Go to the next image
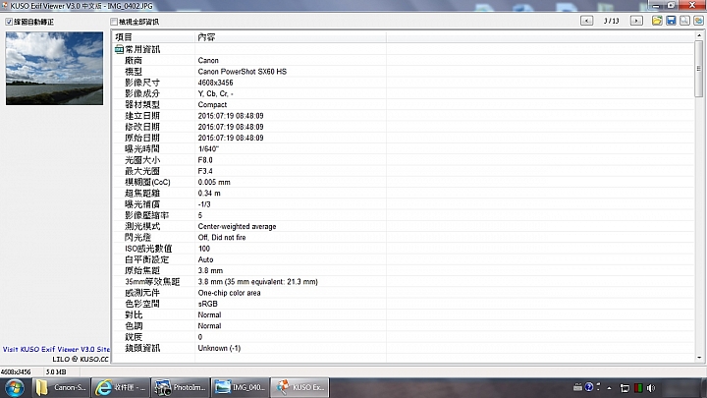The height and width of the screenshot is (398, 707). pyautogui.click(x=636, y=21)
